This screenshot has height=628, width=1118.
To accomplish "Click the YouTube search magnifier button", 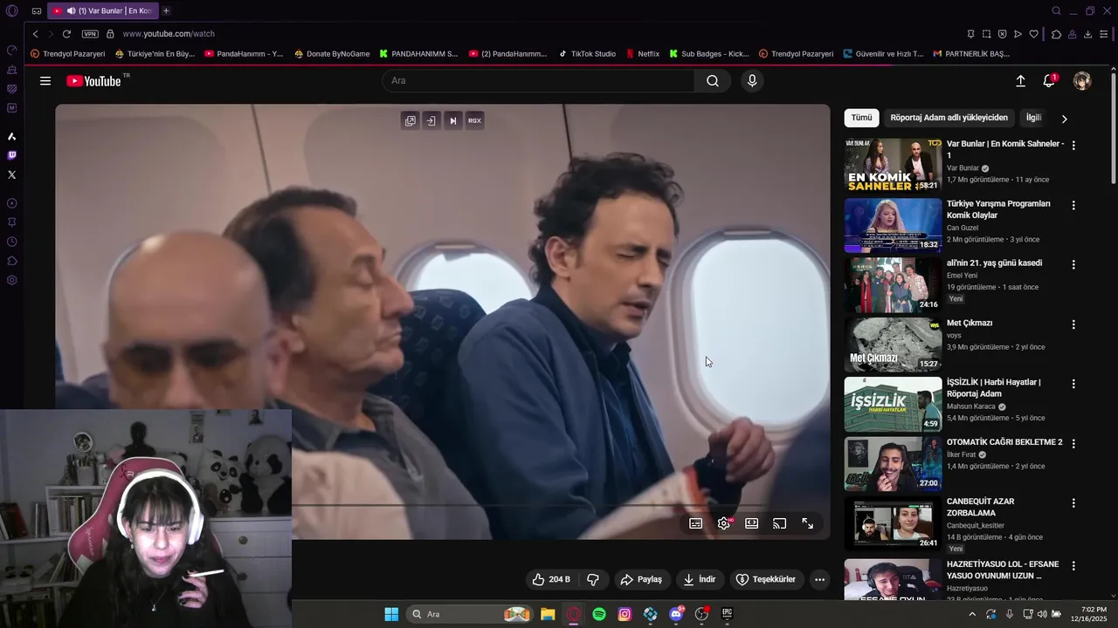I will click(x=713, y=81).
